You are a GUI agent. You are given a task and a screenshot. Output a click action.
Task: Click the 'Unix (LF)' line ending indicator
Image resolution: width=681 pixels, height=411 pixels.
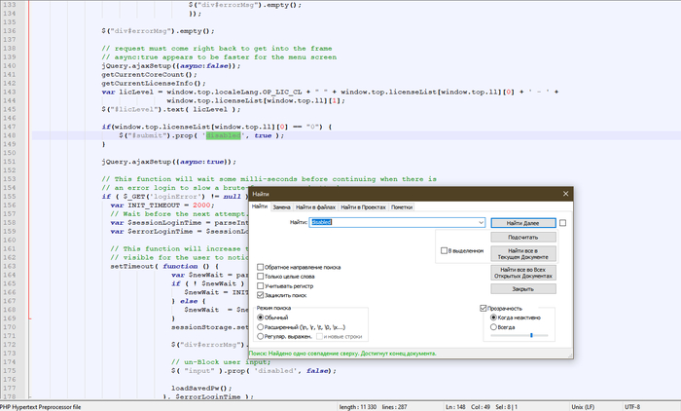pyautogui.click(x=583, y=407)
